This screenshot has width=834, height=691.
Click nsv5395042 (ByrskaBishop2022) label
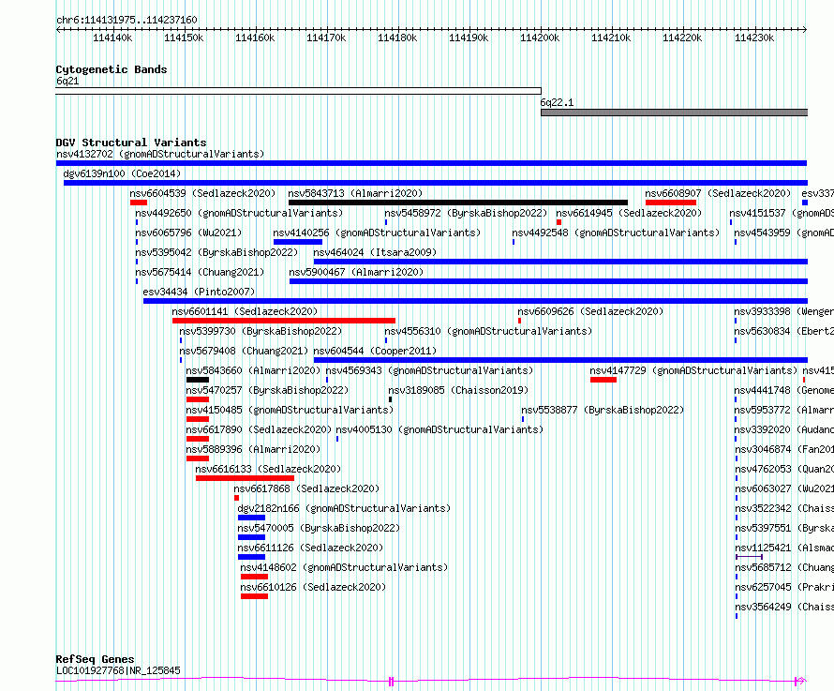(x=216, y=252)
